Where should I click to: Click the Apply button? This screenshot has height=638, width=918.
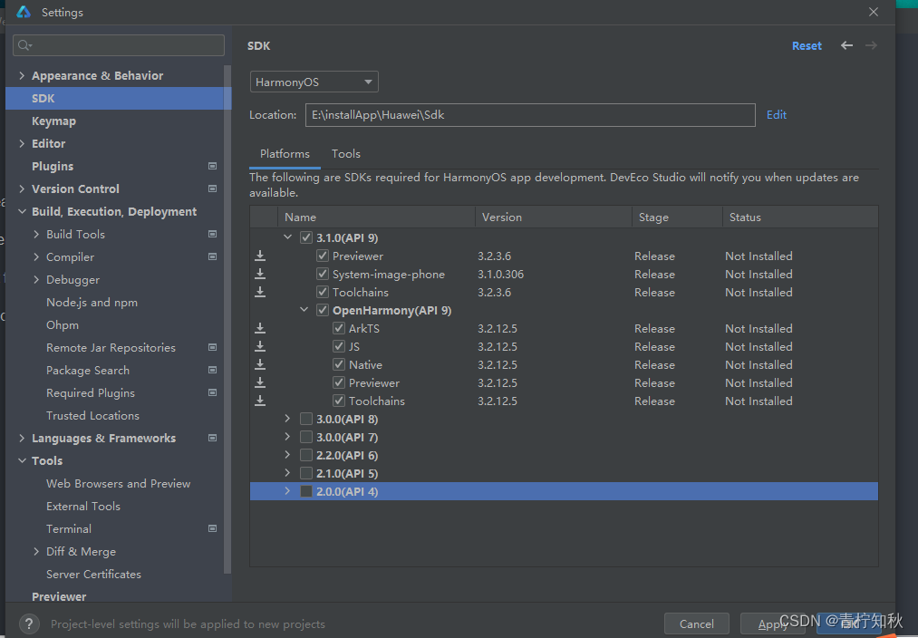point(773,623)
